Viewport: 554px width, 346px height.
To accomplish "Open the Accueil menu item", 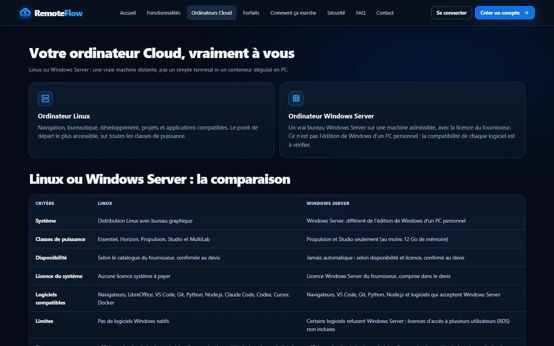I will [x=128, y=13].
